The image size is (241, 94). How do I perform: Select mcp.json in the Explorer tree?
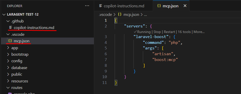tap(22, 41)
